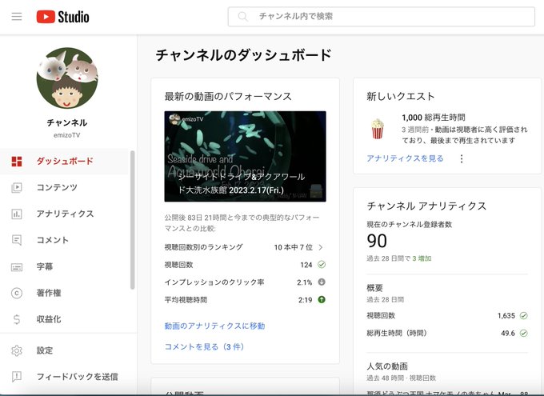This screenshot has height=396, width=544.
Task: Click the emizoTV channel name
Action: click(67, 135)
